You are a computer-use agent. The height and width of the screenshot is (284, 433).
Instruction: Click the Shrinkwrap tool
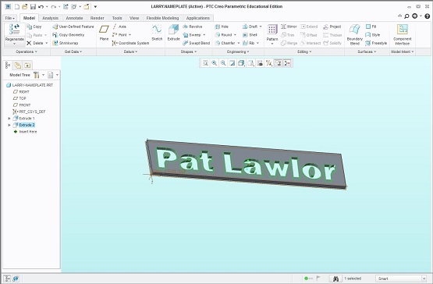(66, 43)
